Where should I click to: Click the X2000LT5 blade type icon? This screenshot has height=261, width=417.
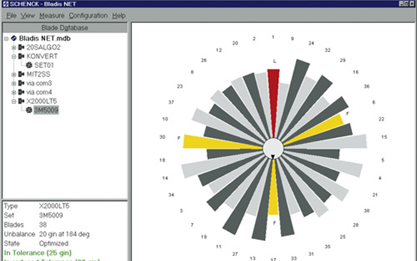[x=21, y=101]
